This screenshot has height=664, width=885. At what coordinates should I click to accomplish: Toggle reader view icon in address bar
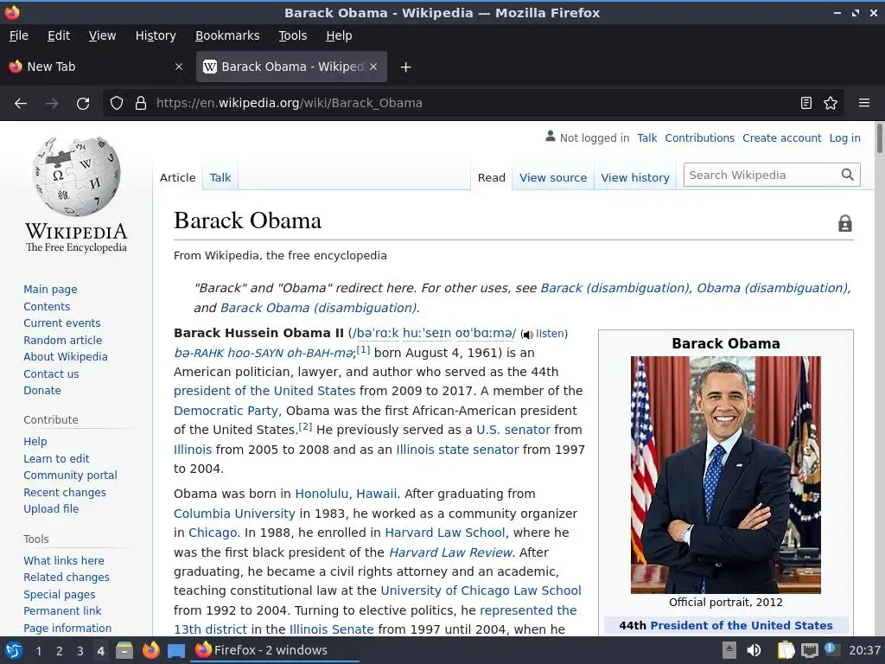pyautogui.click(x=806, y=104)
